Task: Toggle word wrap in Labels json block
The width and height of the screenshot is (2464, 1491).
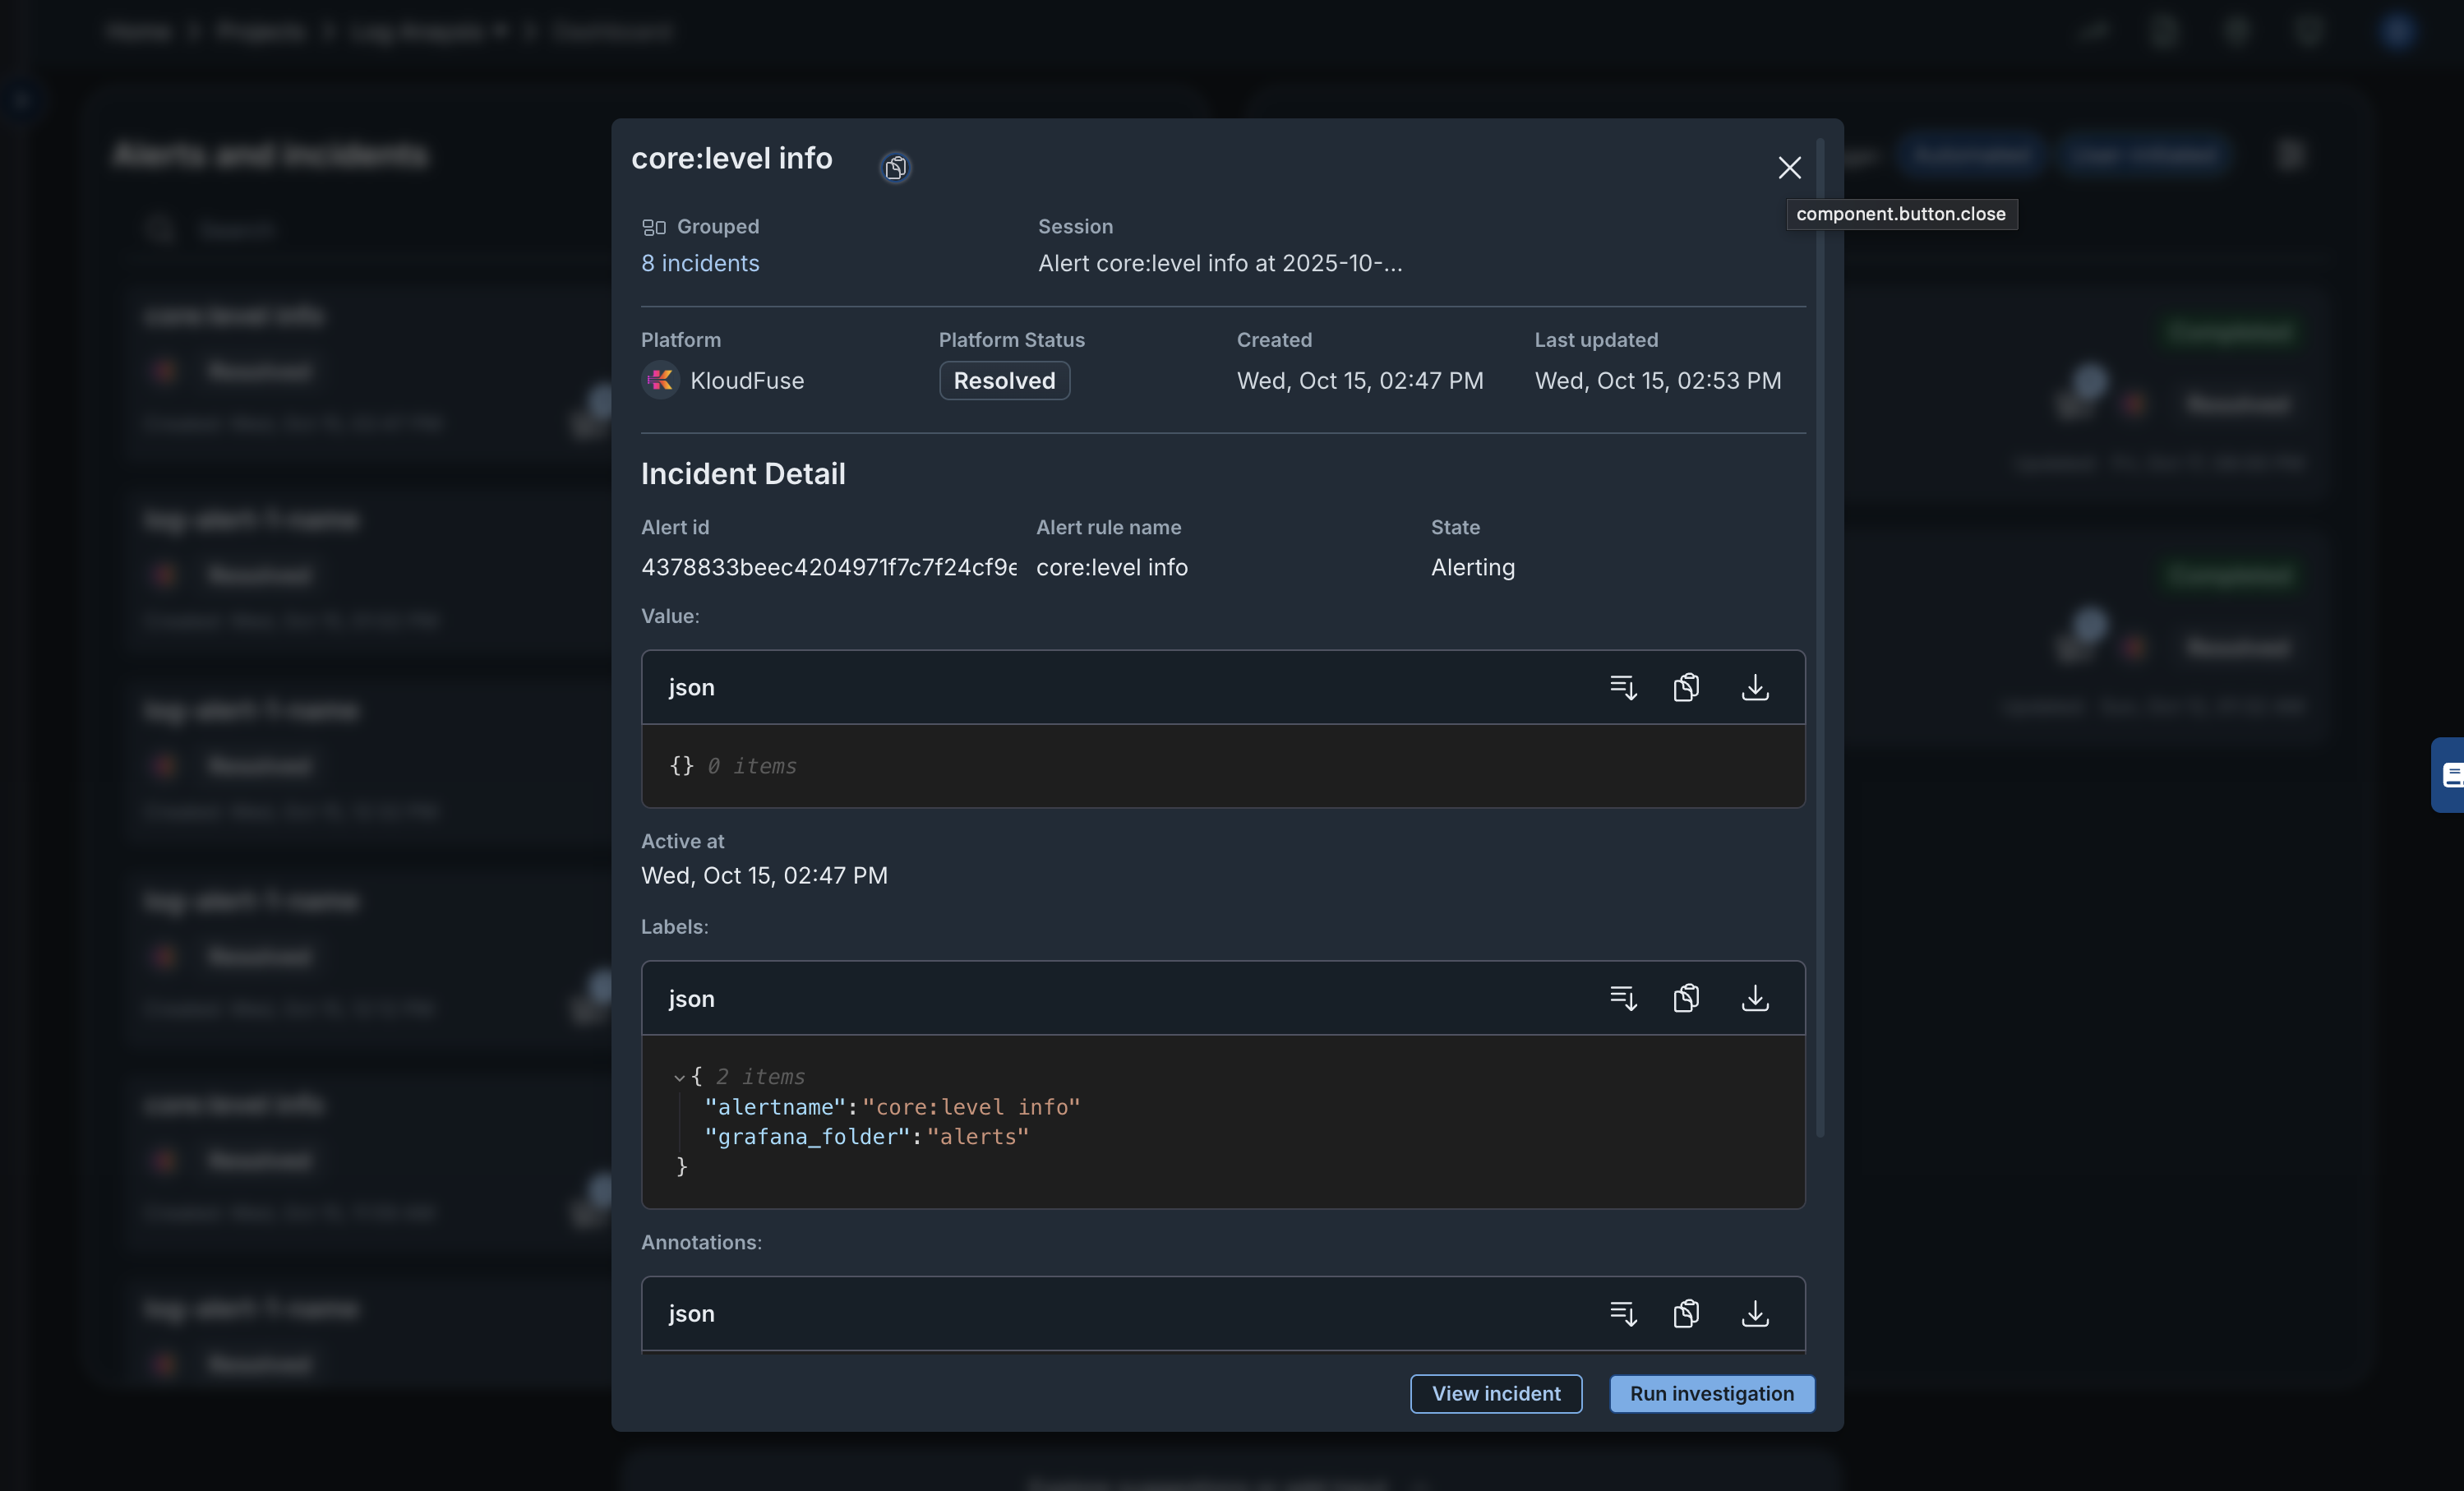Action: coord(1623,998)
